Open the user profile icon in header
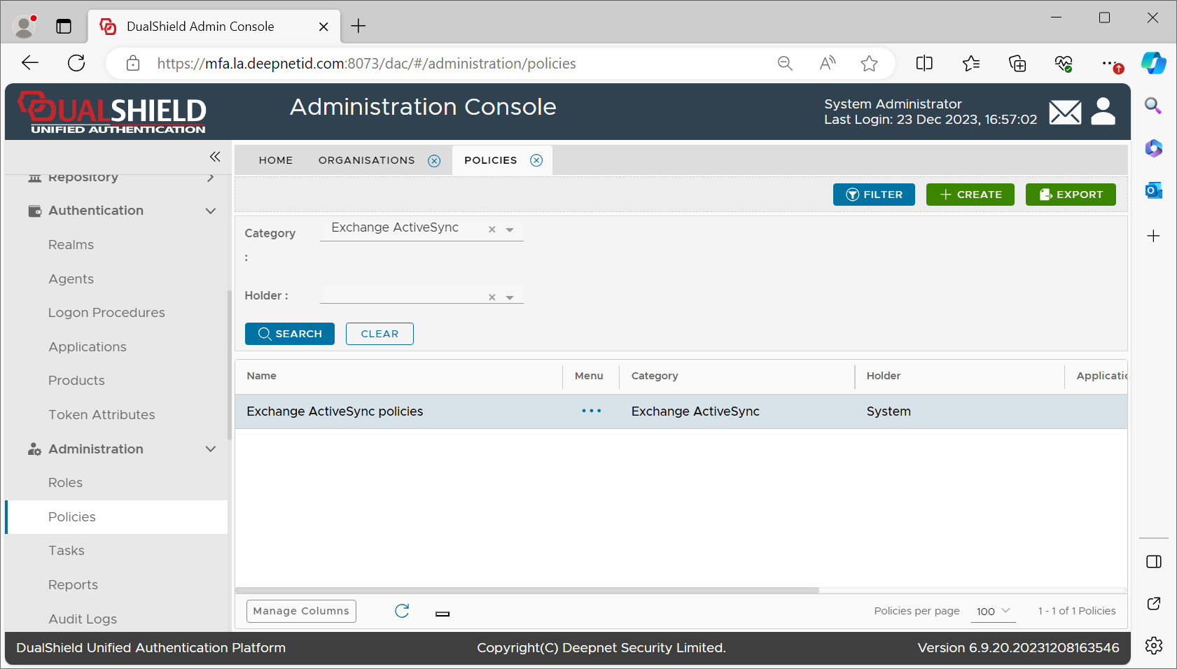 pyautogui.click(x=1103, y=112)
